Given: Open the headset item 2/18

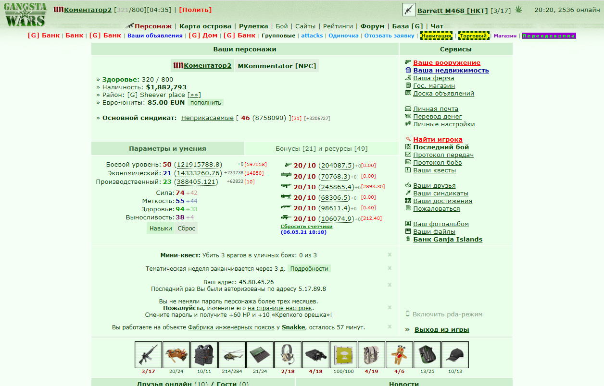Looking at the screenshot, I should (288, 355).
